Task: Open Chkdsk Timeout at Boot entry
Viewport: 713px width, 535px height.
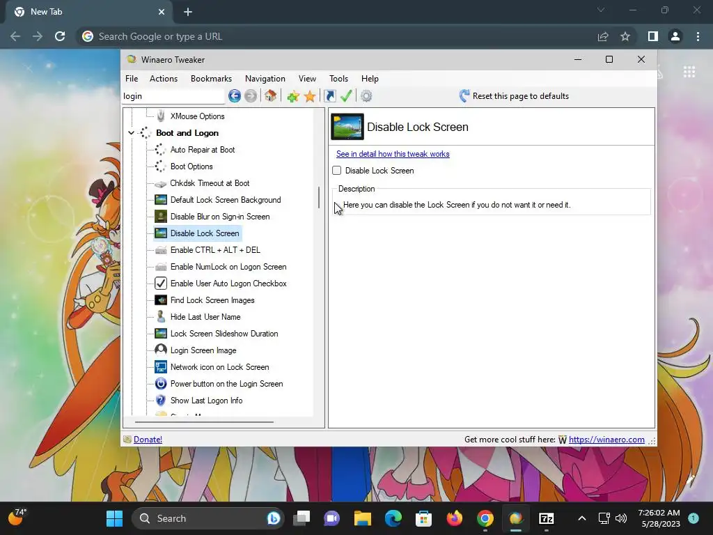Action: click(x=210, y=183)
